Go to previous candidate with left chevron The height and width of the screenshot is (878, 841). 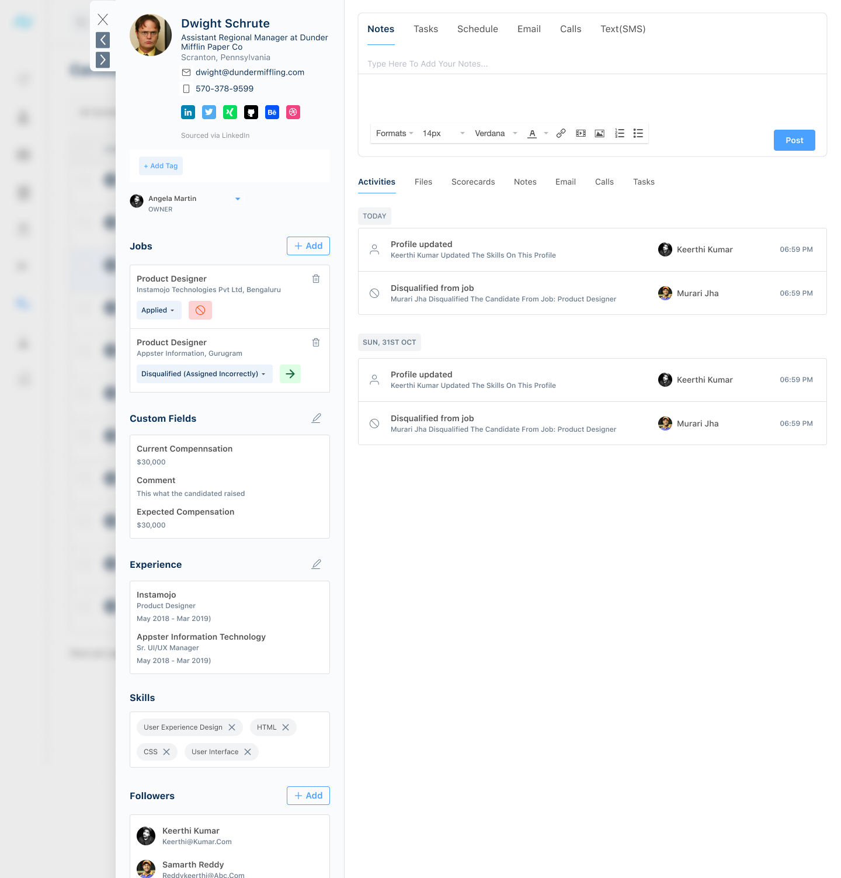click(103, 40)
